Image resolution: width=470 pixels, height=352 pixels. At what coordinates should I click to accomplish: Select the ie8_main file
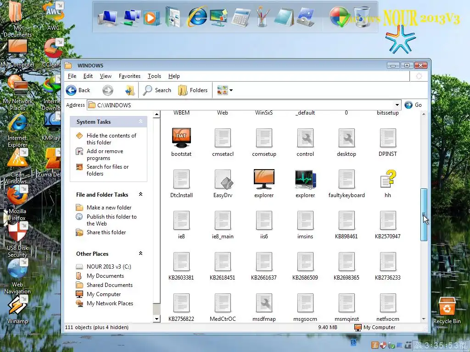point(223,225)
